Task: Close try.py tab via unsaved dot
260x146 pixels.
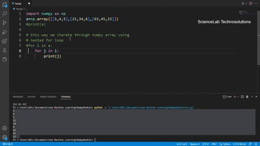Action: [x=29, y=4]
